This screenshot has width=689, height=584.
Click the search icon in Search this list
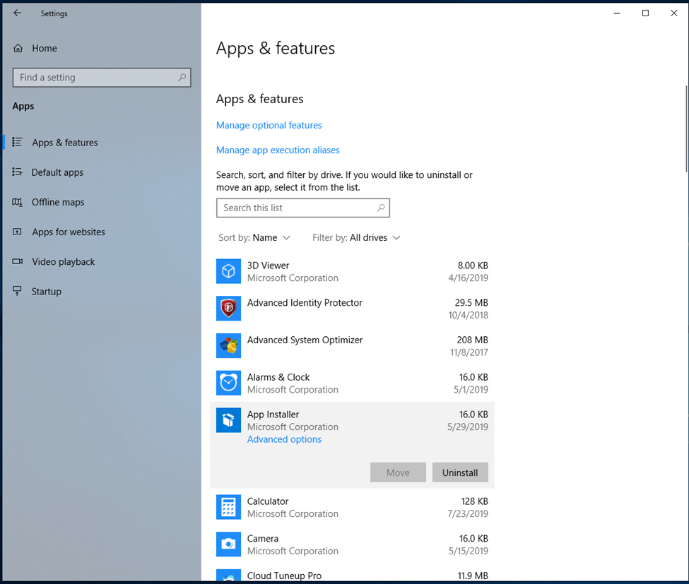pyautogui.click(x=380, y=208)
